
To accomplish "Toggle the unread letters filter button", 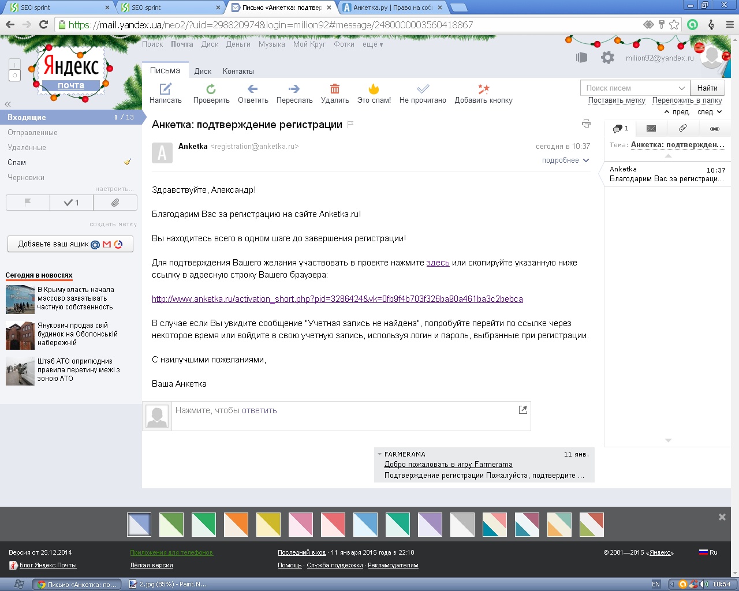I will tap(71, 203).
